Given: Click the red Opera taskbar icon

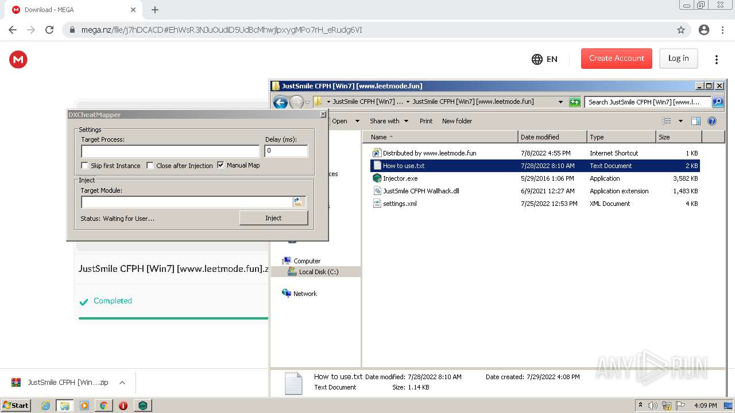Looking at the screenshot, I should pyautogui.click(x=123, y=406).
